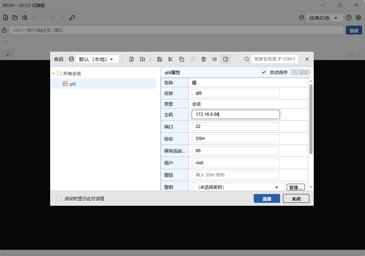Click the 保存 button in properties header
365x256 pixels.
tap(301, 72)
